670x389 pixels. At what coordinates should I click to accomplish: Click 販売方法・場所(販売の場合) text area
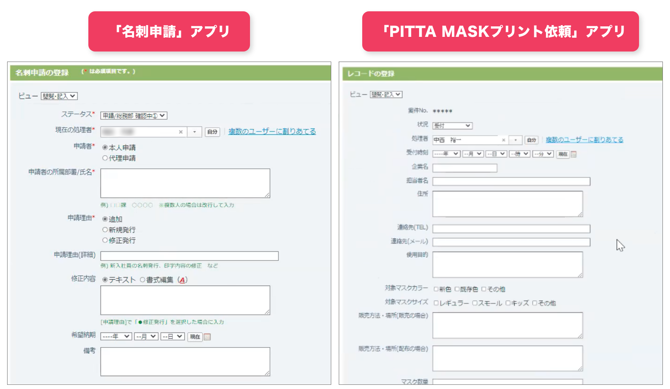coord(508,325)
